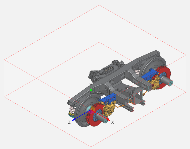Click the X axis label
Screen dimensions: 190x149
pyautogui.click(x=113, y=122)
